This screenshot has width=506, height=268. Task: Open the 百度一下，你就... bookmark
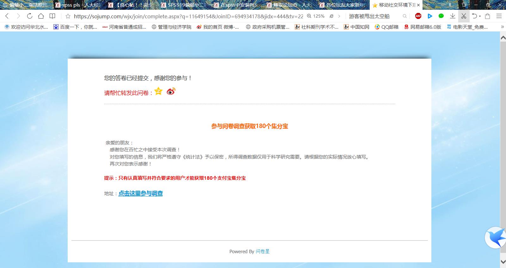[75, 27]
